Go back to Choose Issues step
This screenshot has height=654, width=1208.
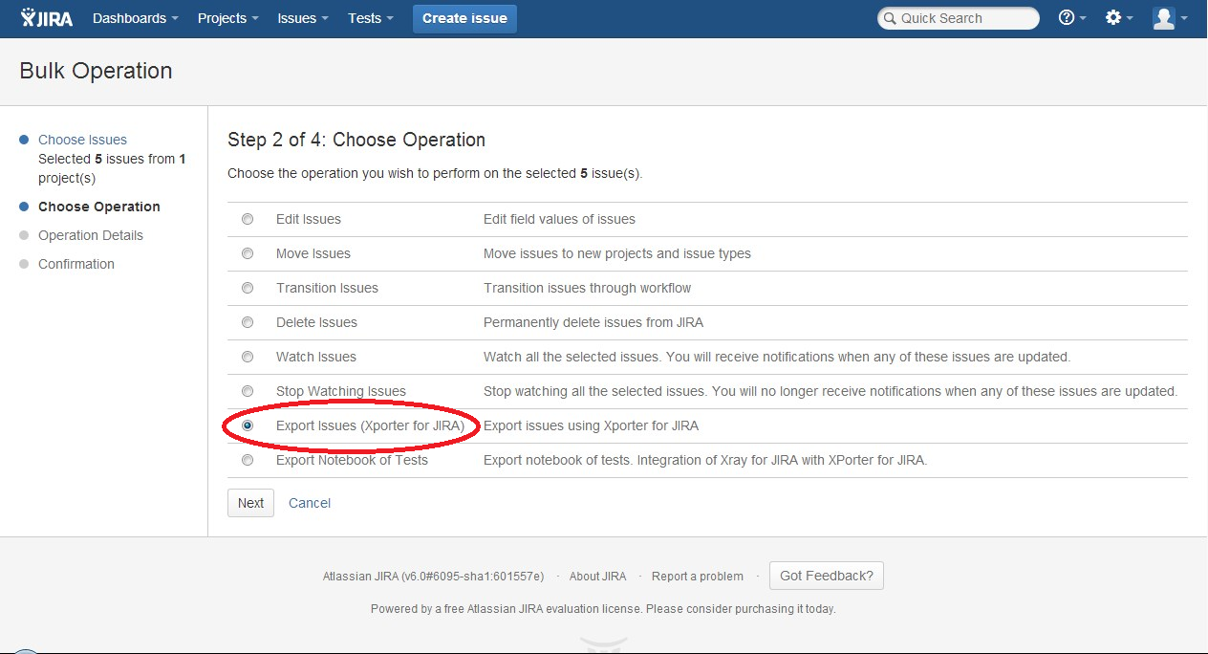[x=82, y=140]
